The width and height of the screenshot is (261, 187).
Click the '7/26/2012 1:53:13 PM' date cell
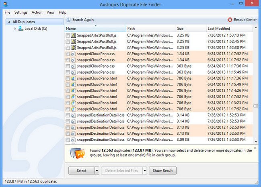(226, 35)
